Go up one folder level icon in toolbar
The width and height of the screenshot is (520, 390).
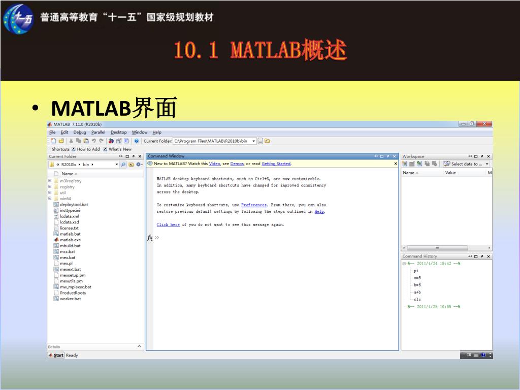coord(267,141)
